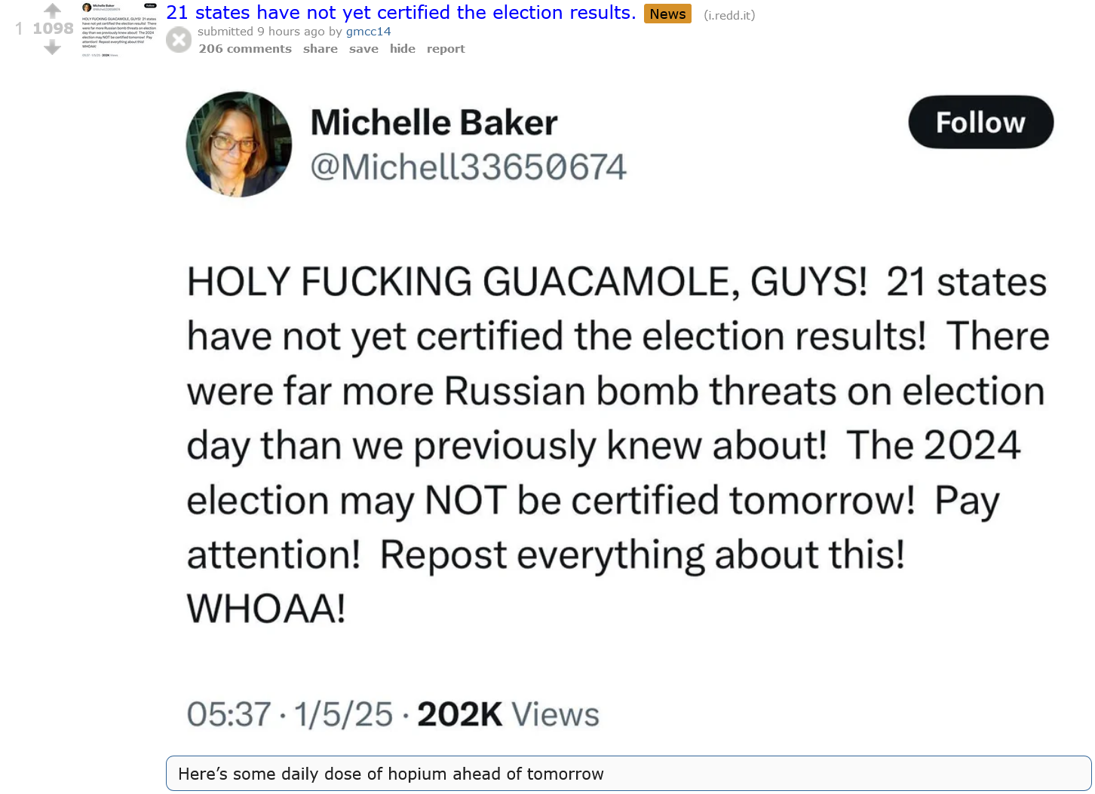Screen dimensions: 1095x794
Task: Select the @Michell33650674 handle
Action: (468, 166)
